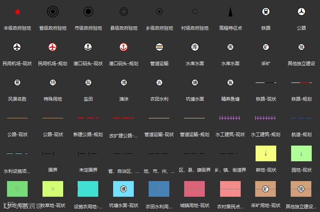The height and width of the screenshot is (212, 320).
Task: Select the 水工建筑-现状 purple ticked line
Action: tap(230, 118)
